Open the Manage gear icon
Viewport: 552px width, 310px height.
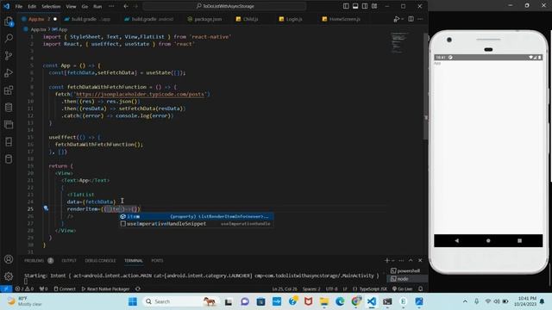tap(9, 276)
